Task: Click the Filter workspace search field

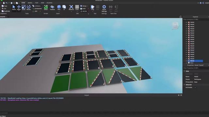Action: tap(196, 19)
